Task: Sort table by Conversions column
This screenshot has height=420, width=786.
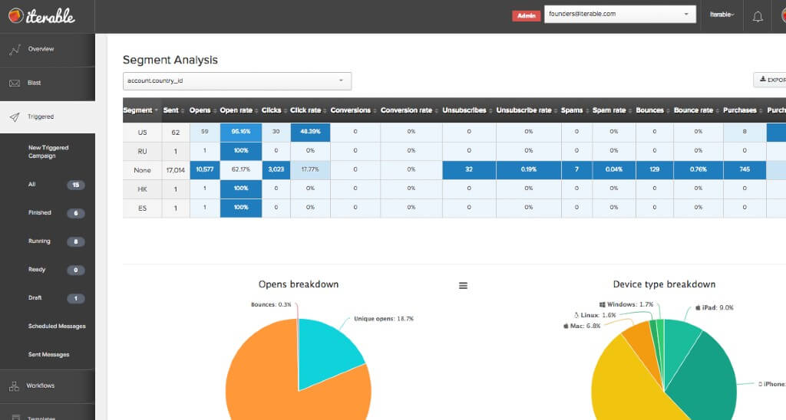Action: coord(355,110)
